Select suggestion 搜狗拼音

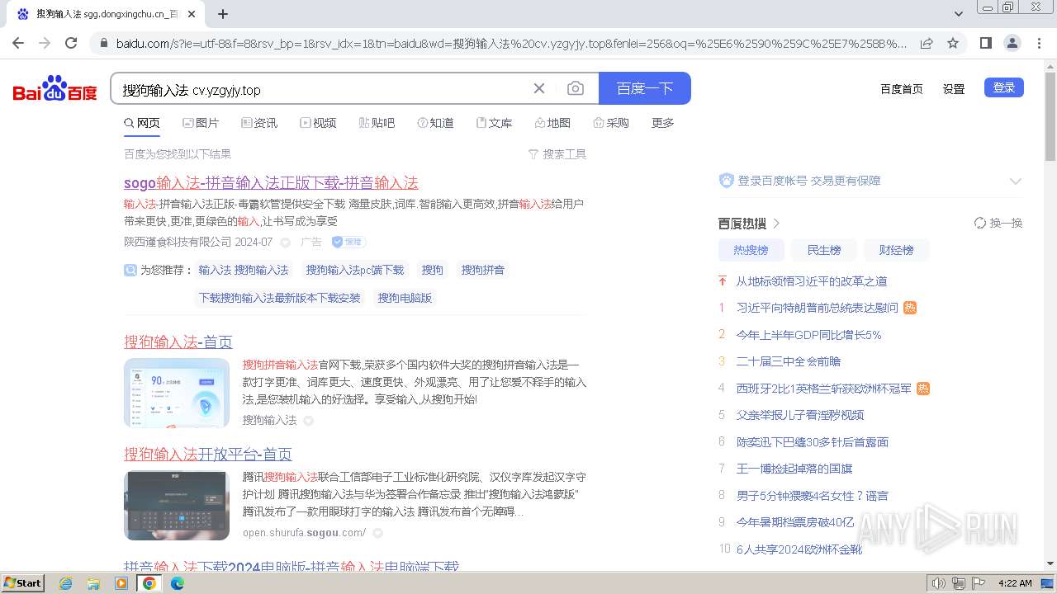(483, 270)
